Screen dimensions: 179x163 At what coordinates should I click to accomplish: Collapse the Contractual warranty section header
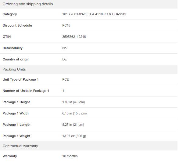(89, 146)
